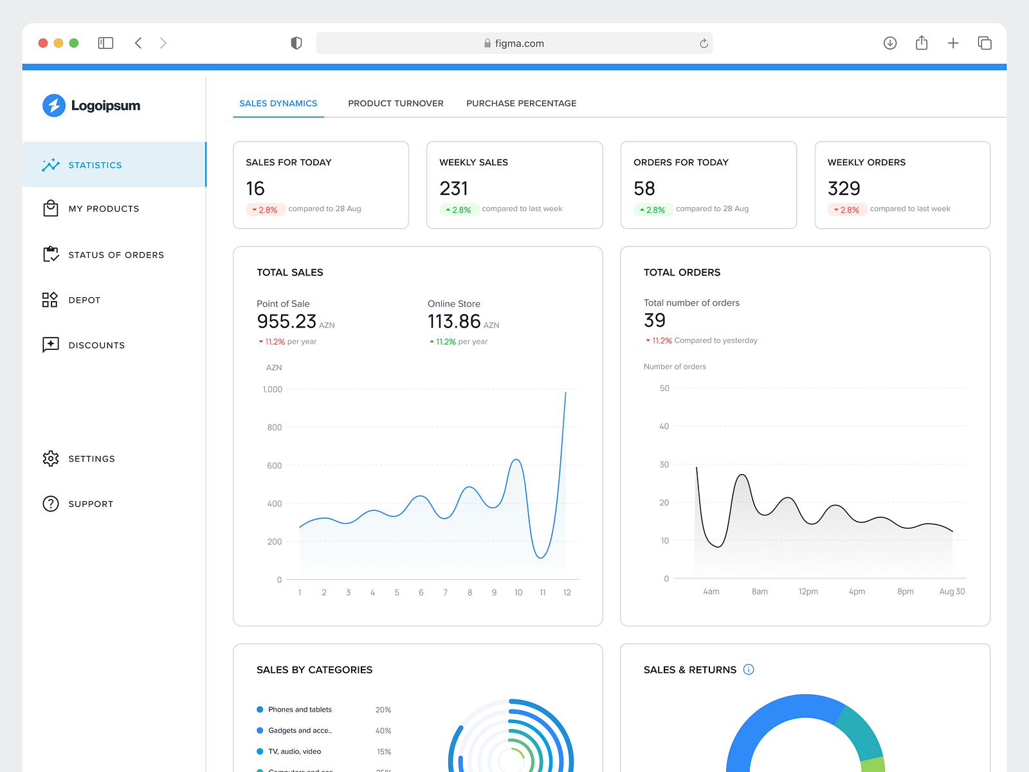Click the Weekly Sales card

(x=514, y=185)
